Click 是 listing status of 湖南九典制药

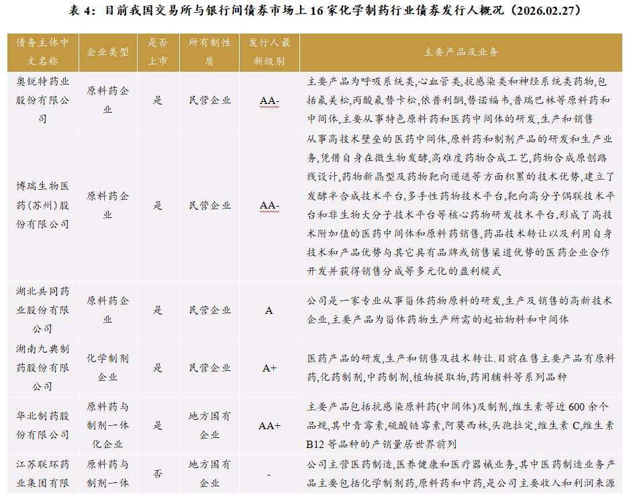point(158,368)
